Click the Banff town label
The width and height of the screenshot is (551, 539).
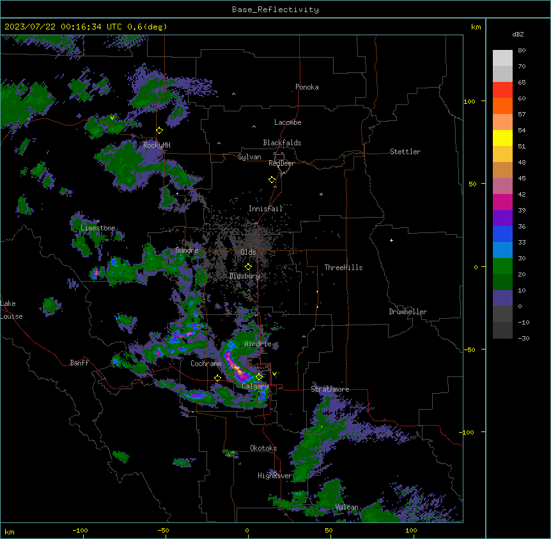pyautogui.click(x=79, y=363)
